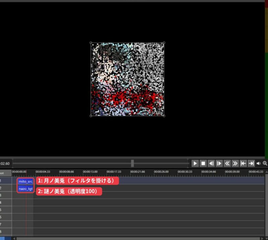Jump to the start of the timeline

click(x=243, y=163)
